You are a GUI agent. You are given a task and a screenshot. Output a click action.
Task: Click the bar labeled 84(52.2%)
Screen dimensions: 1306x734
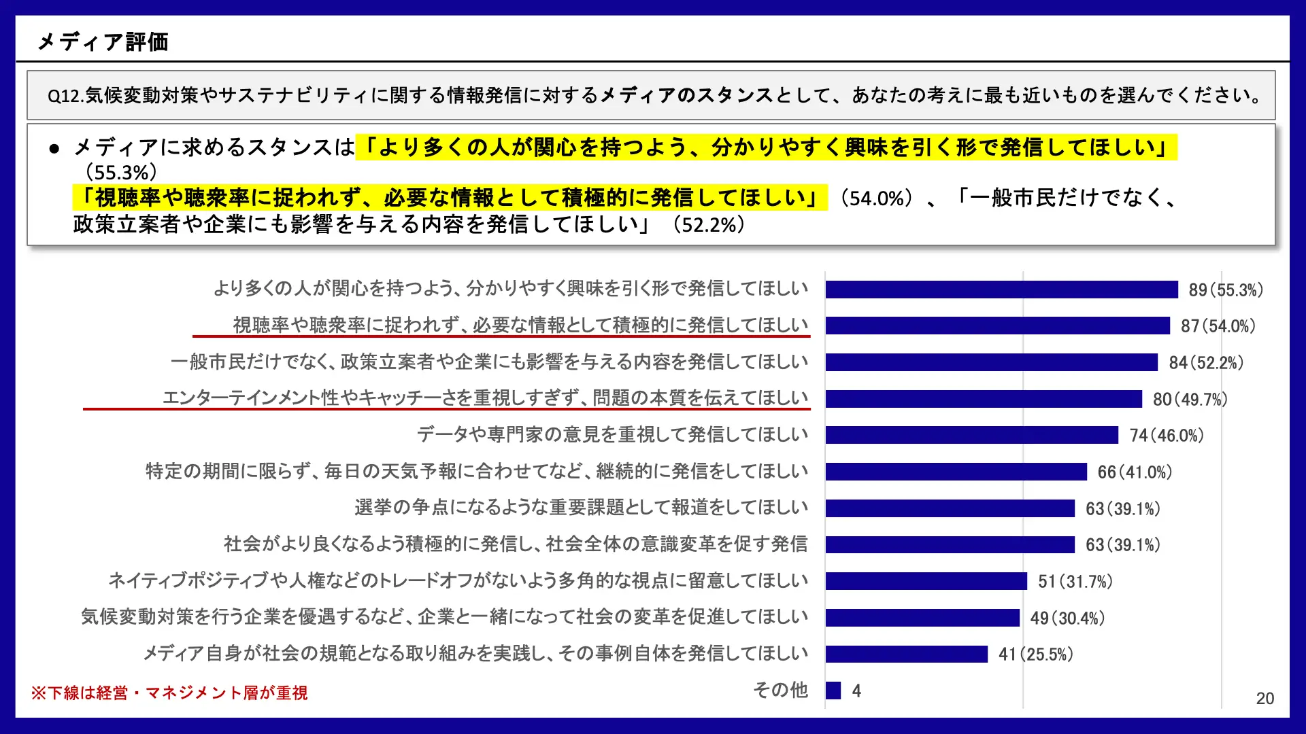(x=991, y=362)
